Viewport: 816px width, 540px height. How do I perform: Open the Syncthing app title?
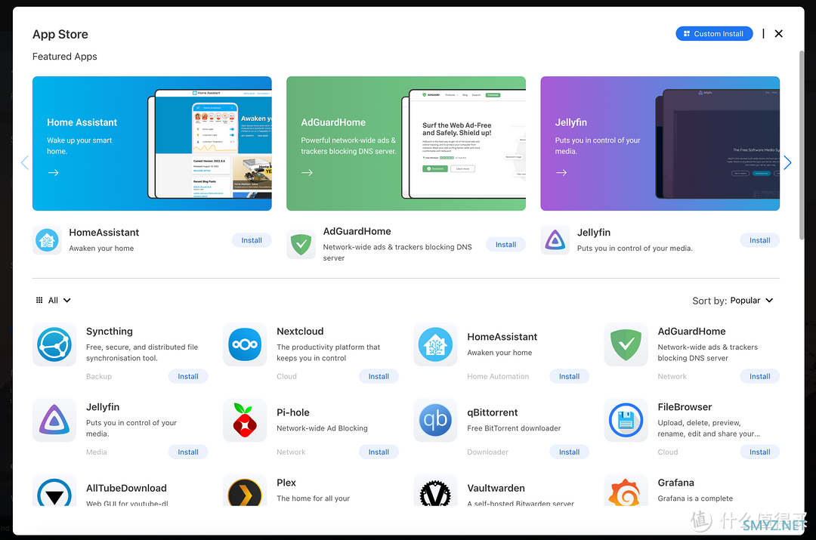coord(110,332)
